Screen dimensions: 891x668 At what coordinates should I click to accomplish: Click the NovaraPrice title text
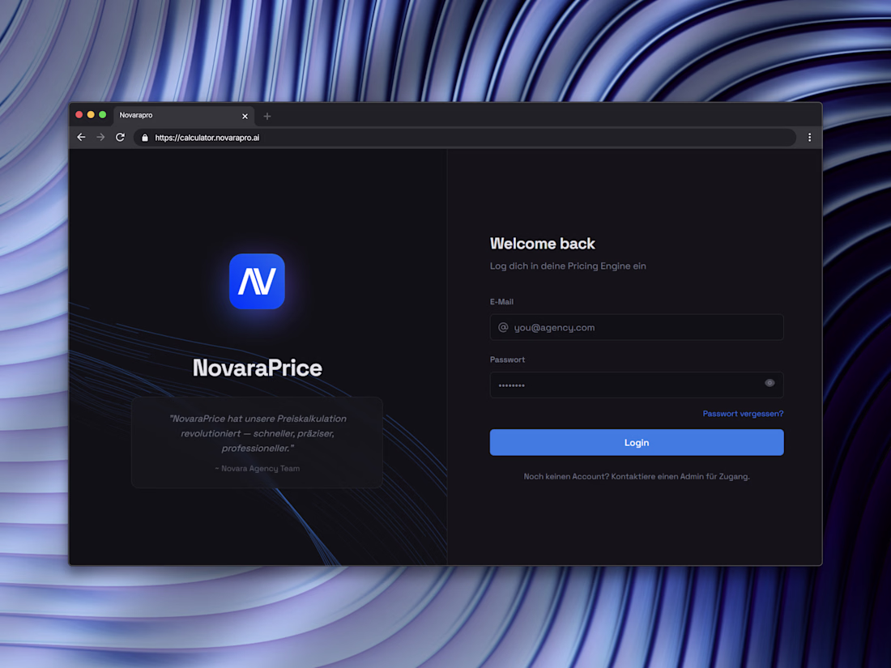point(258,368)
